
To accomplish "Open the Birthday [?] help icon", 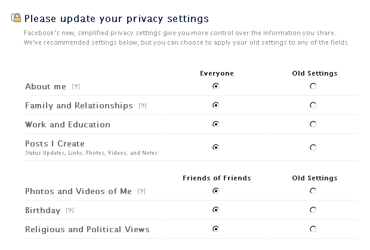I will [70, 211].
